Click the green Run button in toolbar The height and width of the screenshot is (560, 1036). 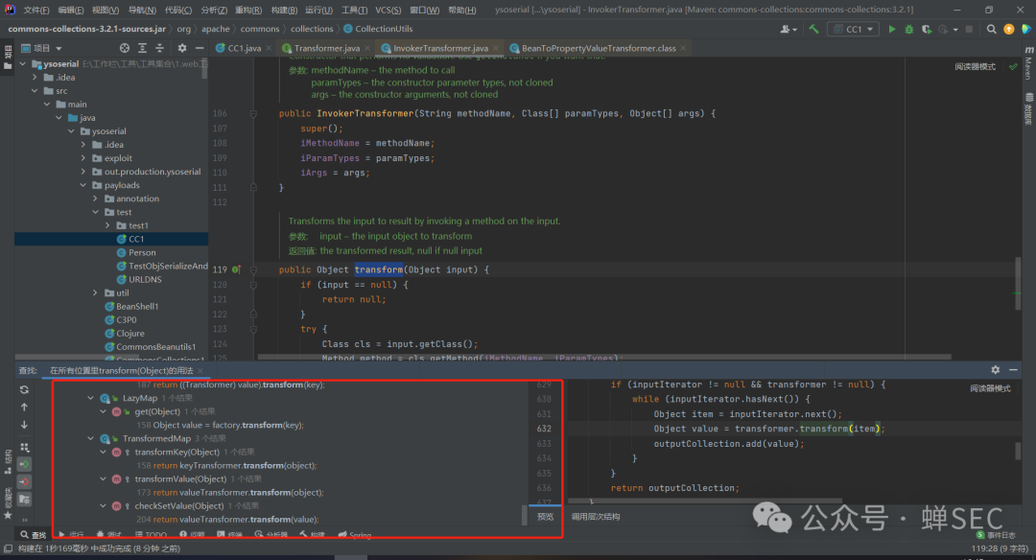(892, 30)
